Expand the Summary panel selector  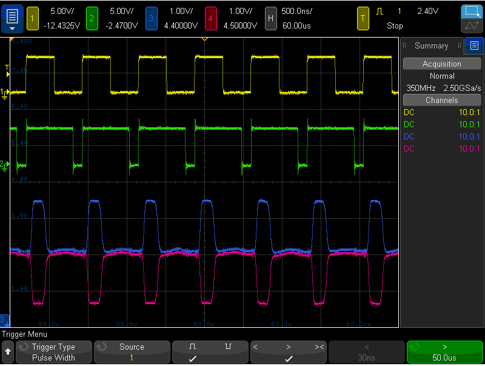coord(432,46)
